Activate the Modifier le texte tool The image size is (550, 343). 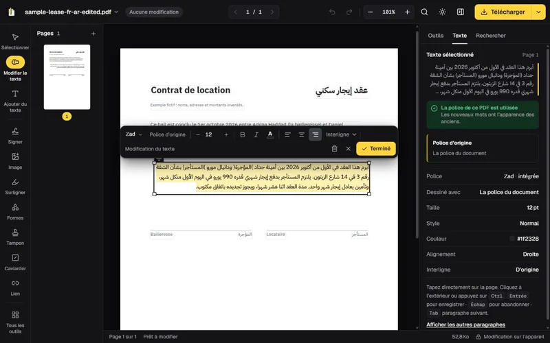(x=15, y=68)
